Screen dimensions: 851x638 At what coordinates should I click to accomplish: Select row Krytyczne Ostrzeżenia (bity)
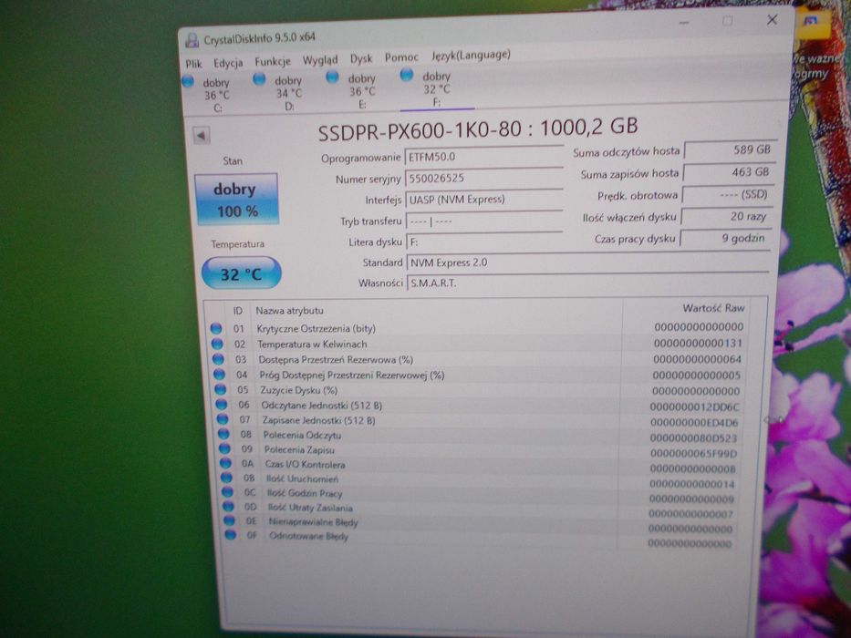(478, 328)
